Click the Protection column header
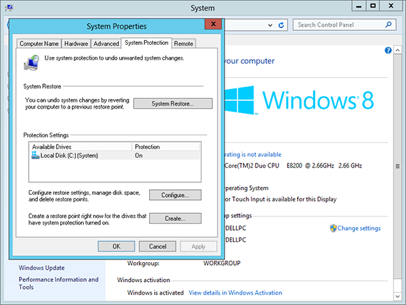This screenshot has height=305, width=406. tap(166, 147)
